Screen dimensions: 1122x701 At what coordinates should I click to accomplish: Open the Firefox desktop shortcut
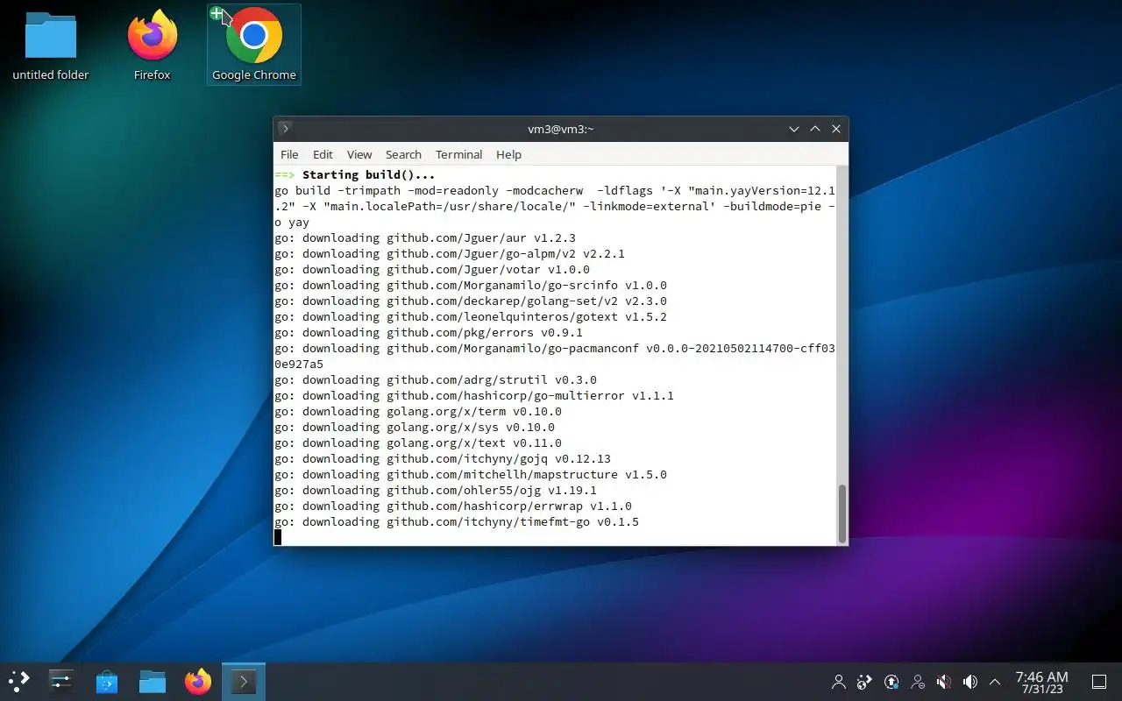(x=152, y=46)
